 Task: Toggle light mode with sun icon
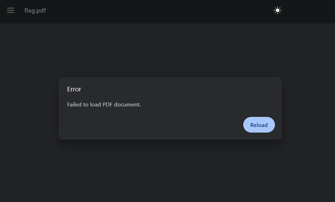click(x=277, y=10)
